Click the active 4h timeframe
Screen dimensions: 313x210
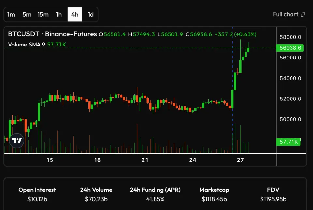[75, 14]
